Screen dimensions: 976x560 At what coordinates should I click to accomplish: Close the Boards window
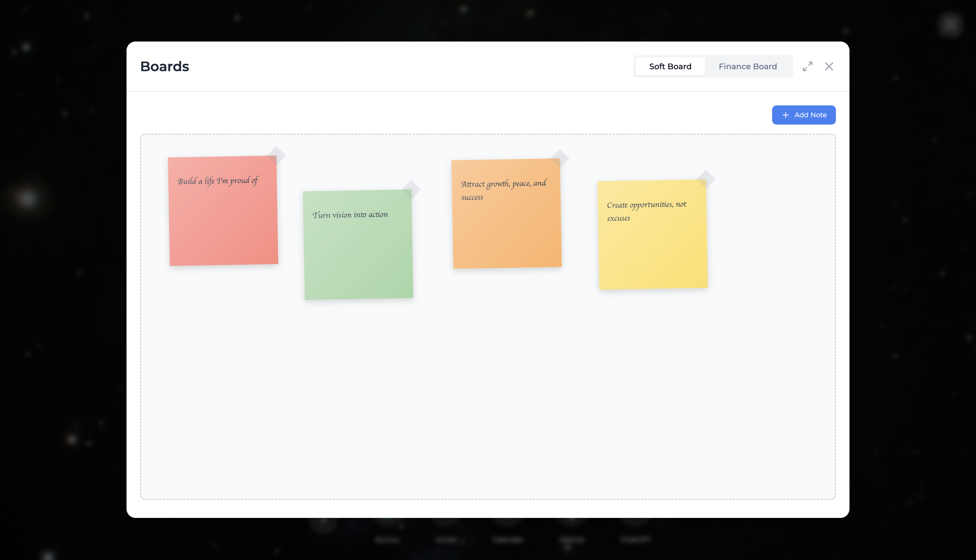[829, 66]
